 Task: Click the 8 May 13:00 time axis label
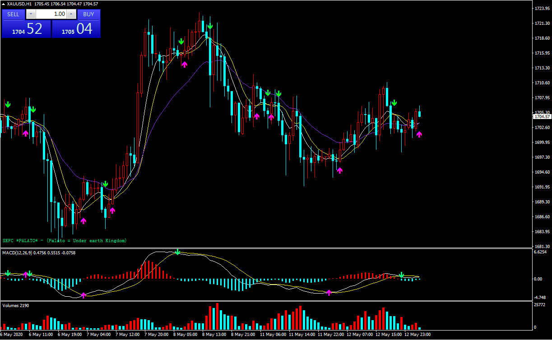point(214,335)
